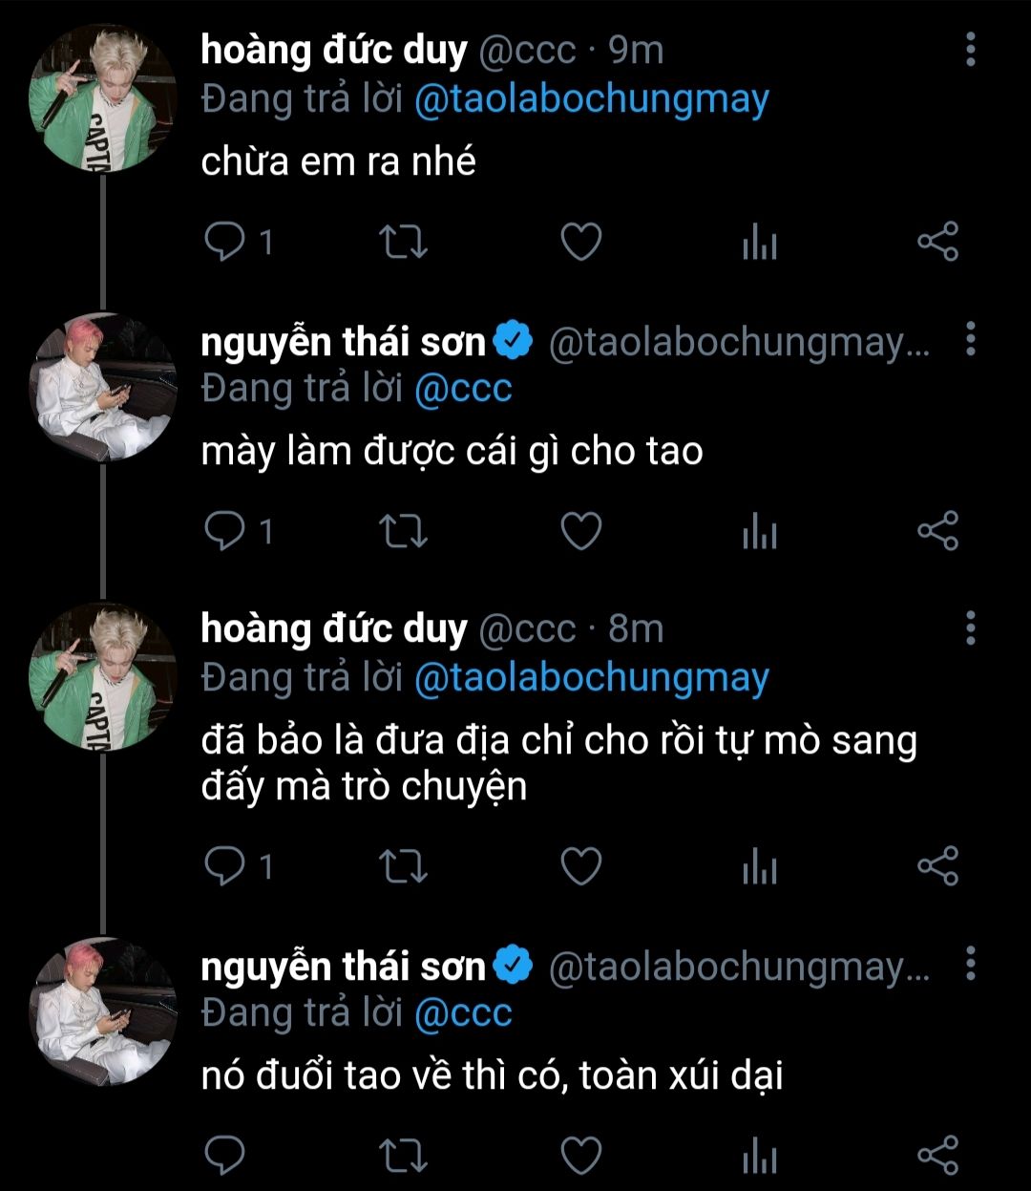Open nguyễn thái sơn's avatar on last tweet
Image resolution: width=1031 pixels, height=1191 pixels.
103,1012
